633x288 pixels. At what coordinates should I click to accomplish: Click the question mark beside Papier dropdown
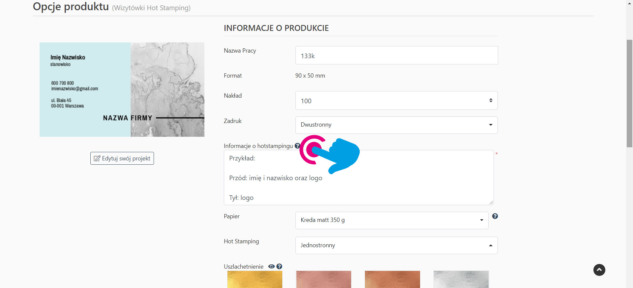[495, 216]
